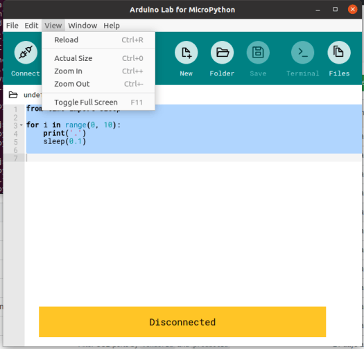Click the yellow Disconnected banner

[x=182, y=322]
